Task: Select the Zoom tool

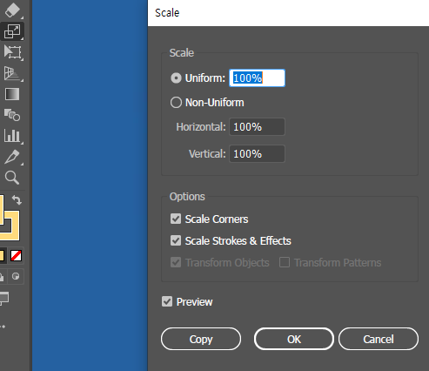Action: tap(12, 178)
